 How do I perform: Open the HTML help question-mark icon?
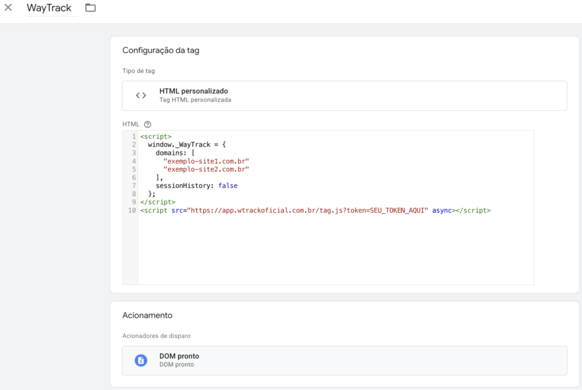point(147,124)
